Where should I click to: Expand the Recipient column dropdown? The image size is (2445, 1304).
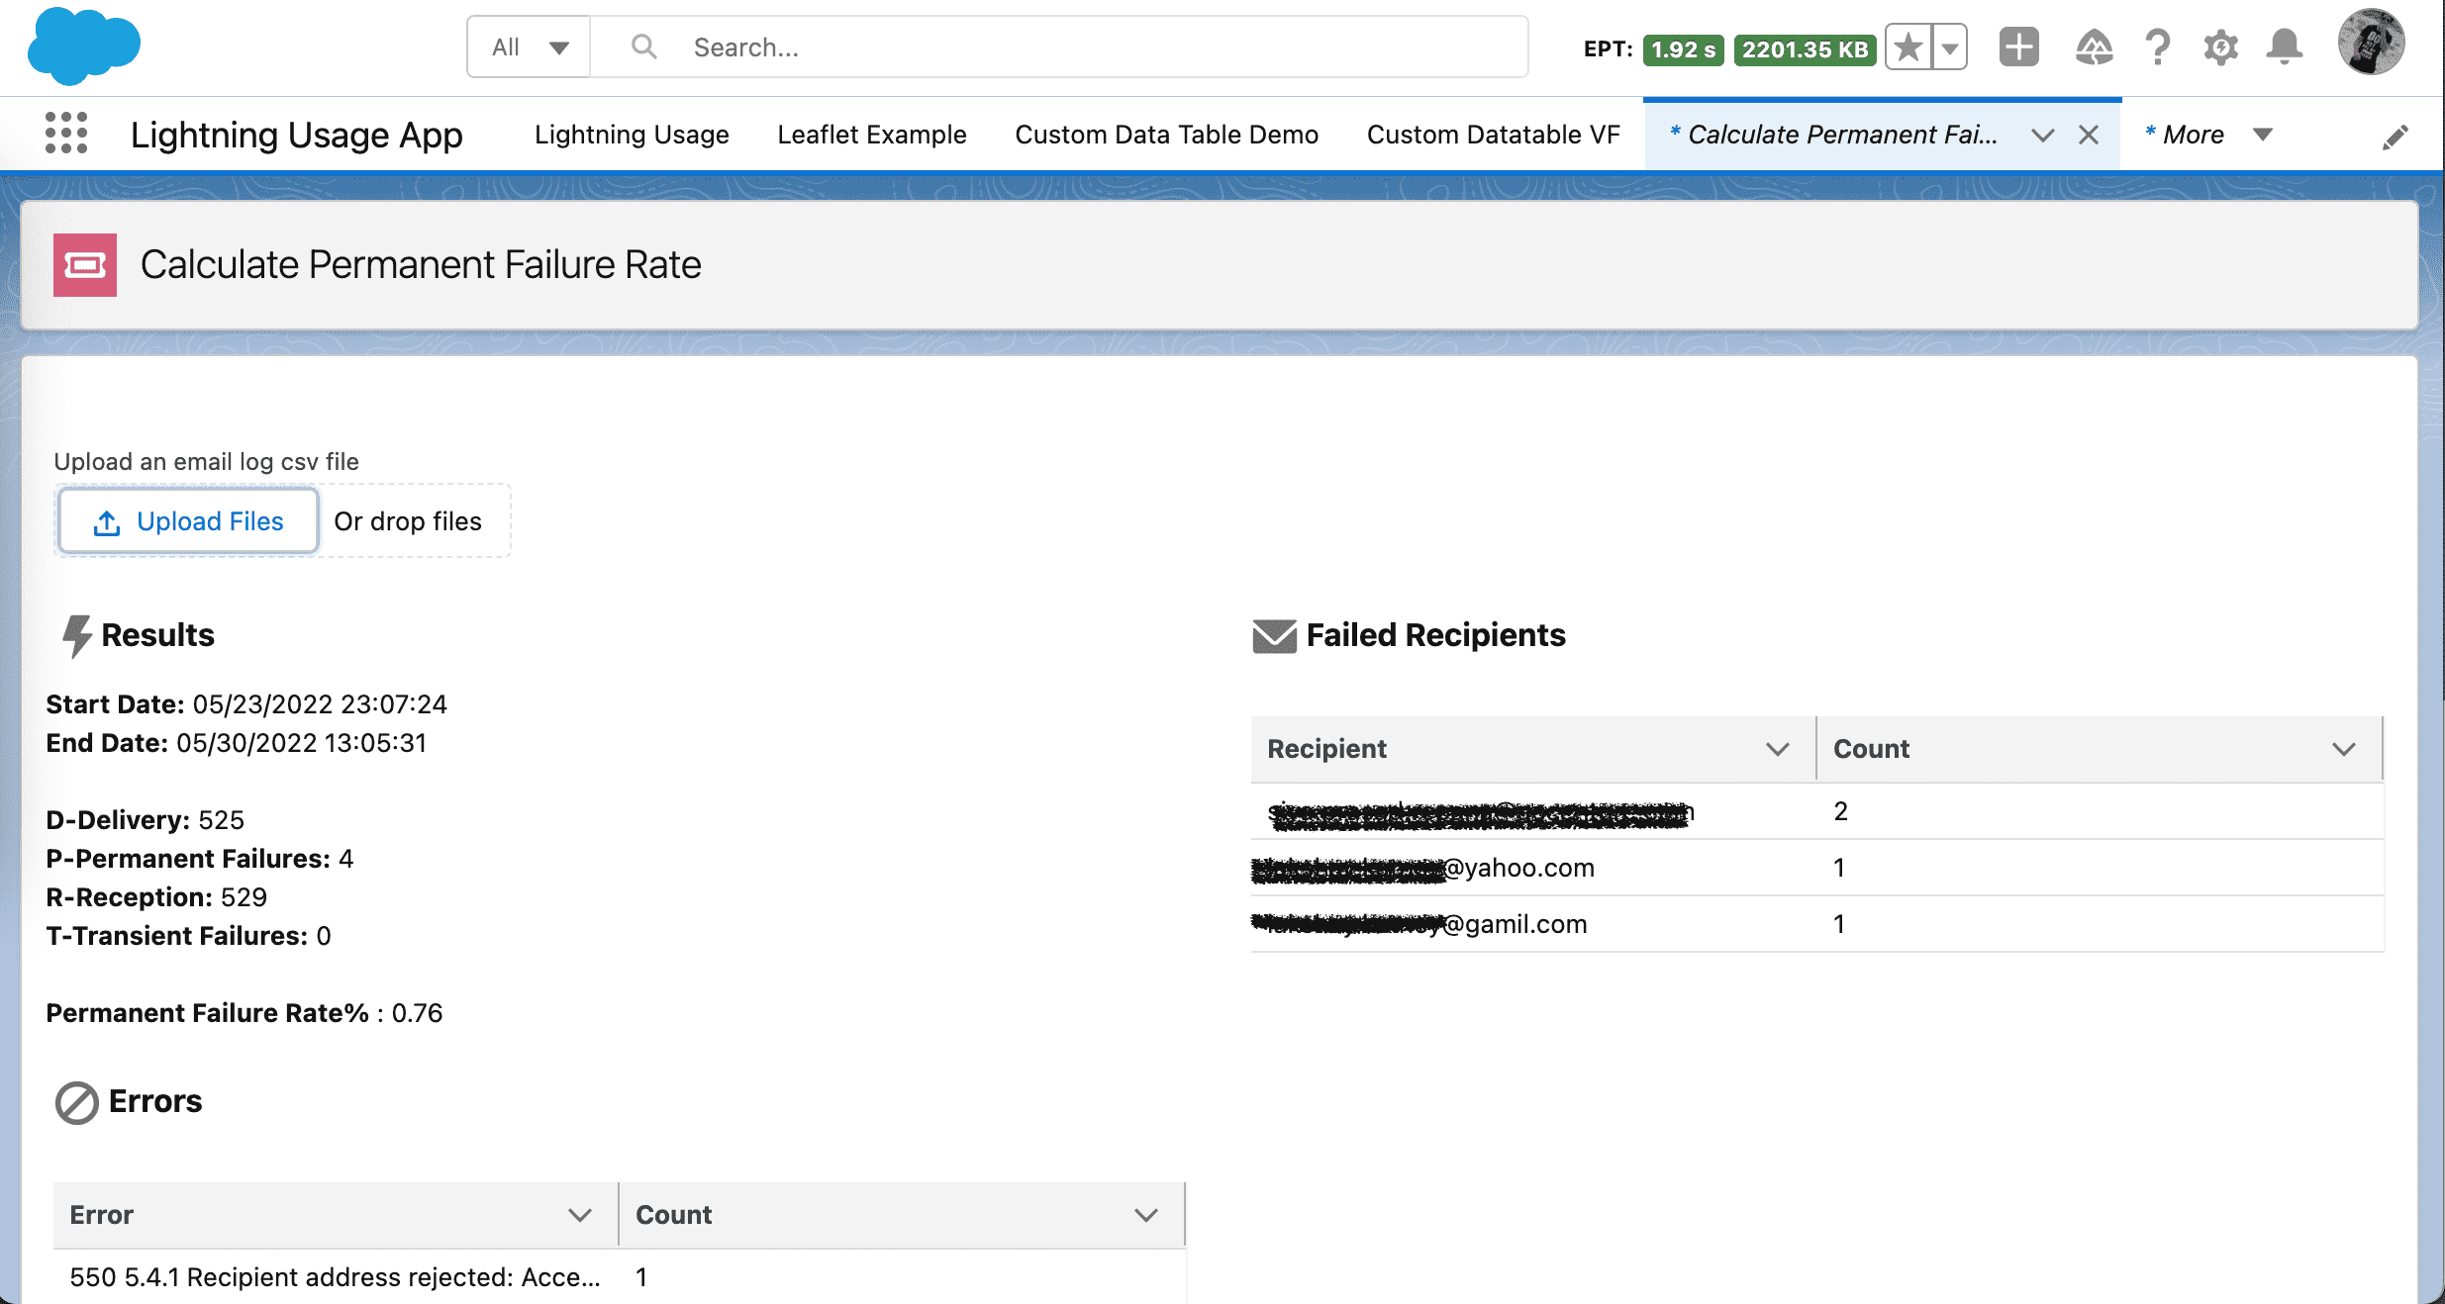click(x=1776, y=748)
